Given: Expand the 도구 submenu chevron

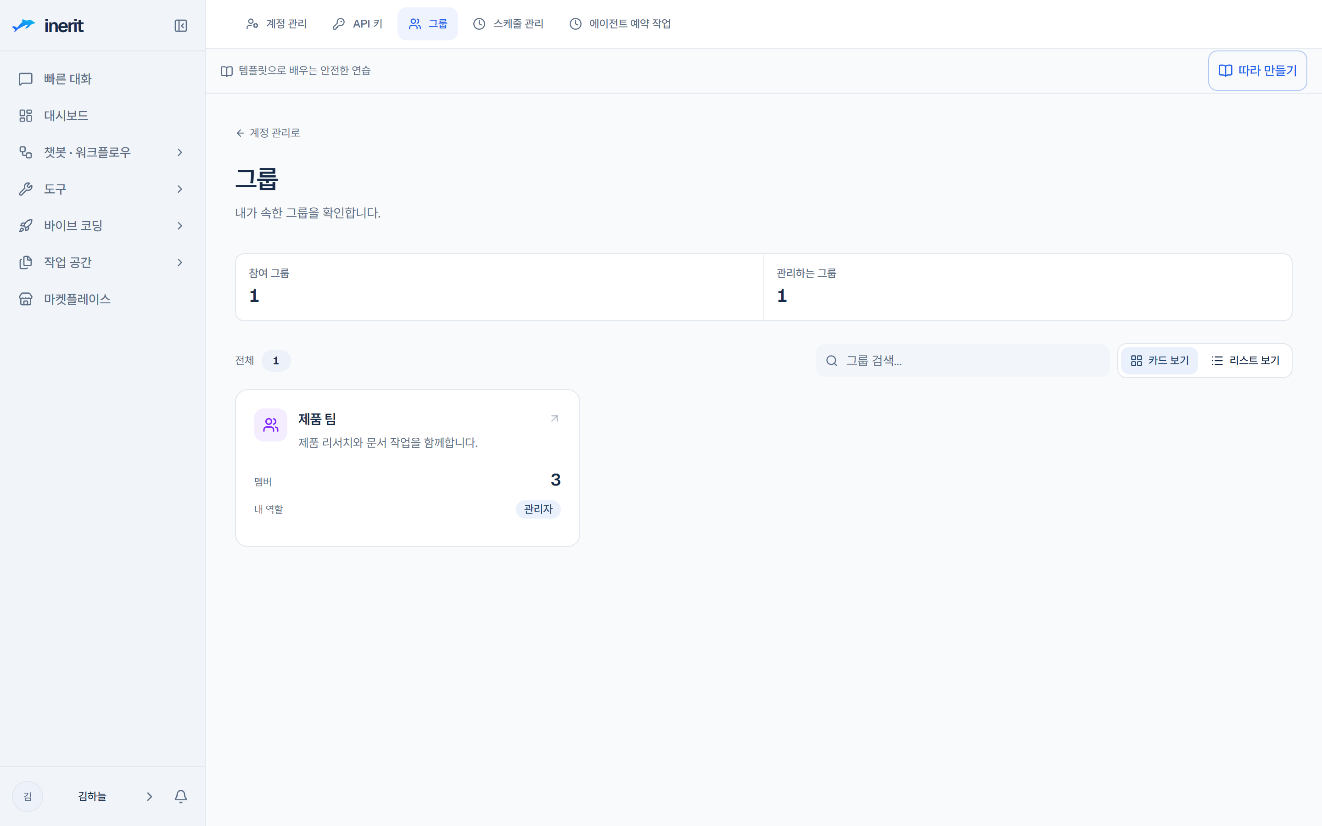Looking at the screenshot, I should pyautogui.click(x=180, y=189).
